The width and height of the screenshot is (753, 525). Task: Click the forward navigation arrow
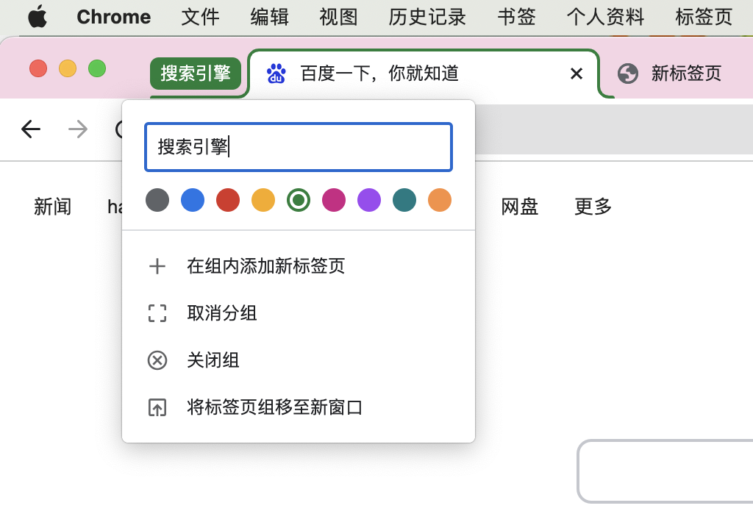pyautogui.click(x=77, y=129)
